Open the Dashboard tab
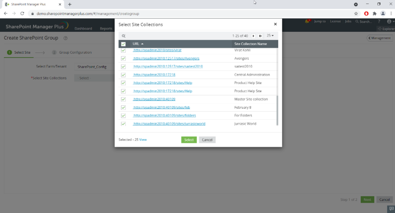 83,29
